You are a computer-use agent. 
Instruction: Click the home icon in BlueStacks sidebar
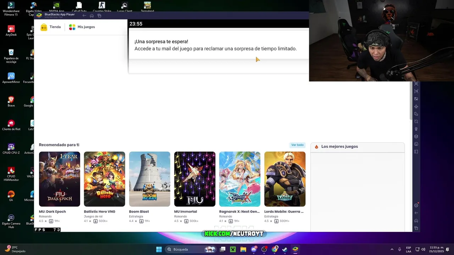pos(416,221)
